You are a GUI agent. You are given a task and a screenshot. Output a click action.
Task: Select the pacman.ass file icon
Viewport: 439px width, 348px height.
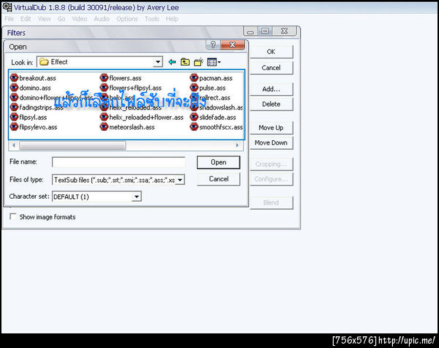click(194, 77)
